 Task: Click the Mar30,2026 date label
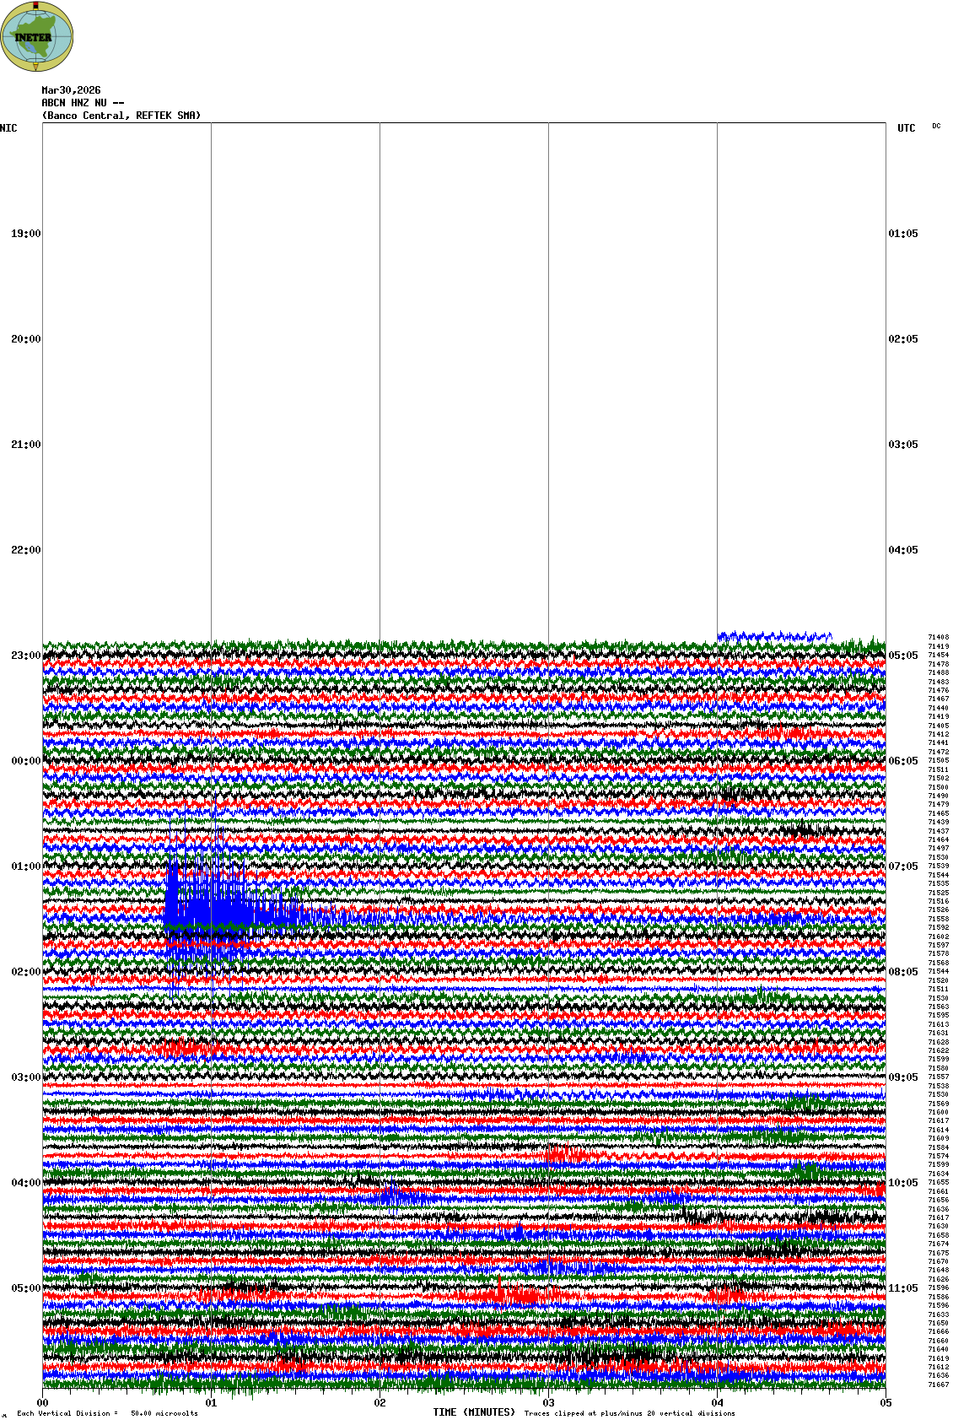[71, 90]
